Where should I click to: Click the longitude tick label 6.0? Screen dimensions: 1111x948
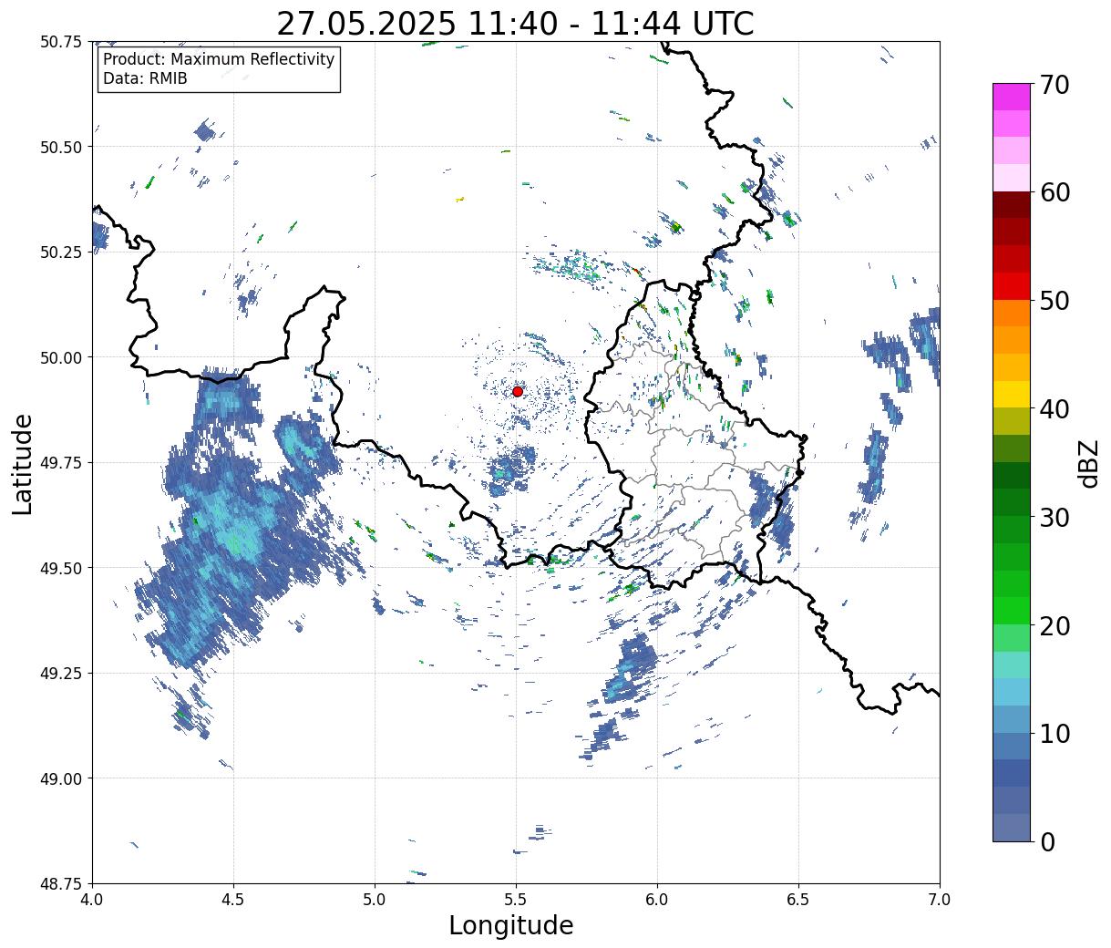click(657, 900)
